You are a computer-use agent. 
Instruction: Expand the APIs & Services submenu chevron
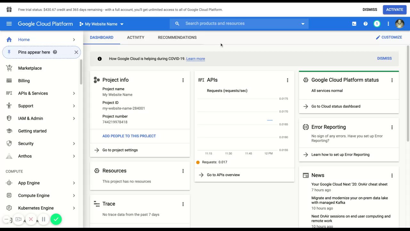click(74, 93)
